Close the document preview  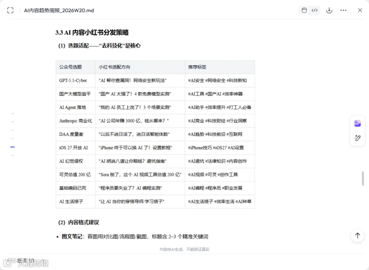coord(360,10)
